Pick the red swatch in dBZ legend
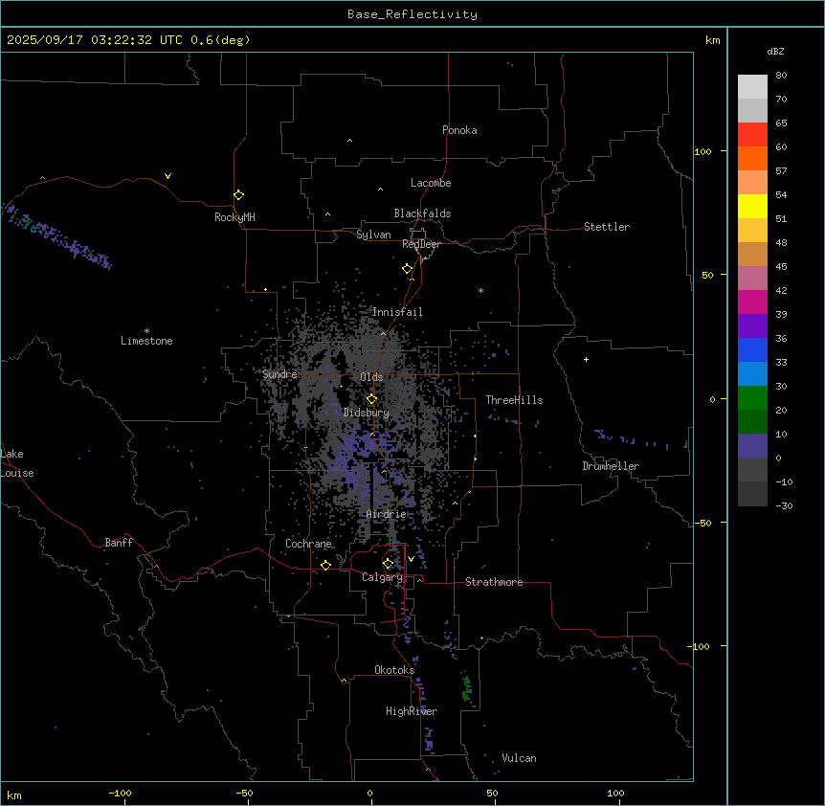This screenshot has height=806, width=825. (752, 134)
